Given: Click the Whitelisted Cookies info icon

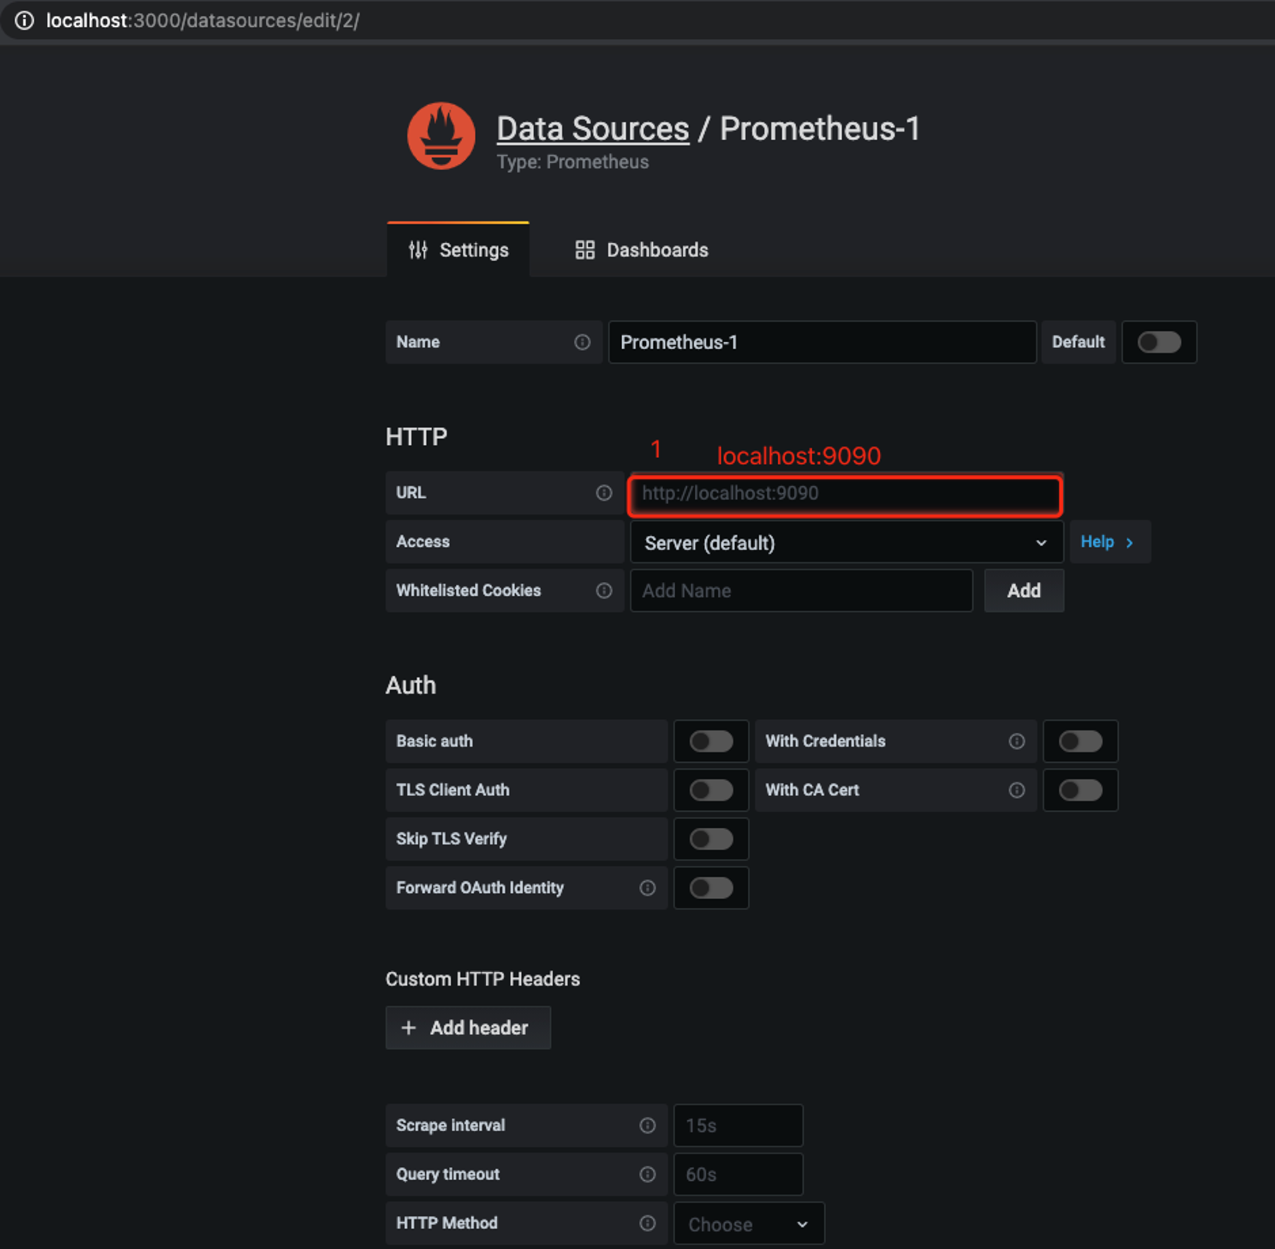Looking at the screenshot, I should pyautogui.click(x=604, y=590).
